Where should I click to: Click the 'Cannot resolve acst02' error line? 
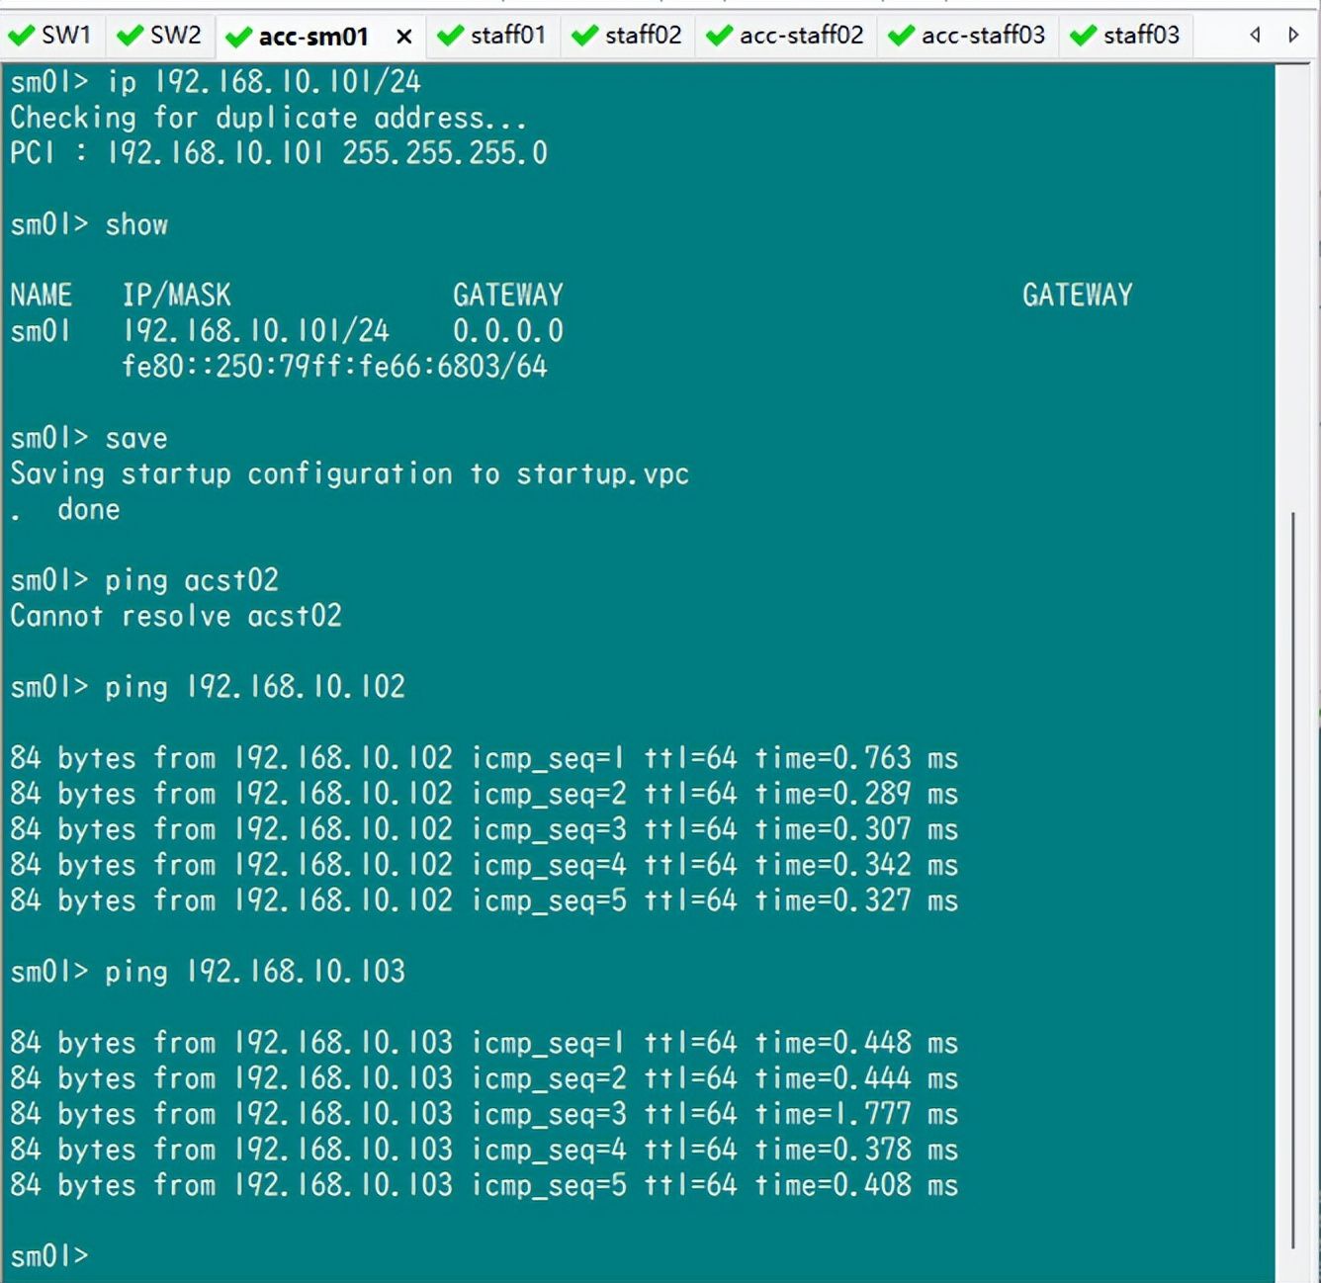coord(176,616)
